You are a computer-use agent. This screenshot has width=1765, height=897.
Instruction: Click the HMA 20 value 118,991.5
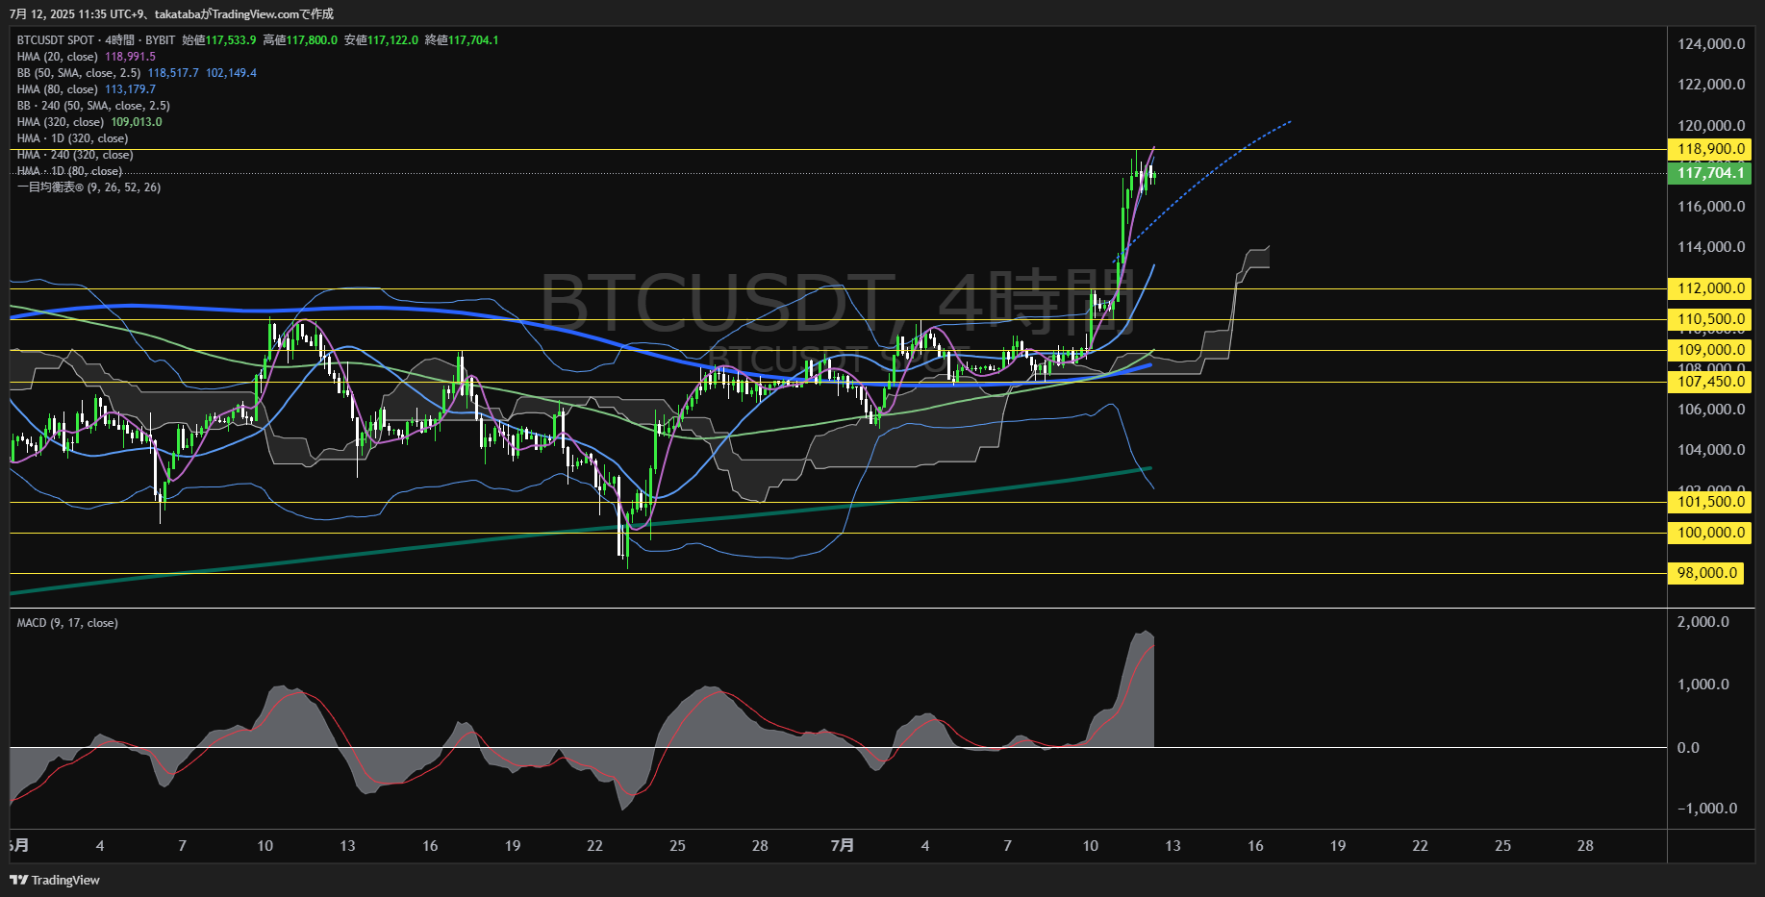pyautogui.click(x=130, y=57)
